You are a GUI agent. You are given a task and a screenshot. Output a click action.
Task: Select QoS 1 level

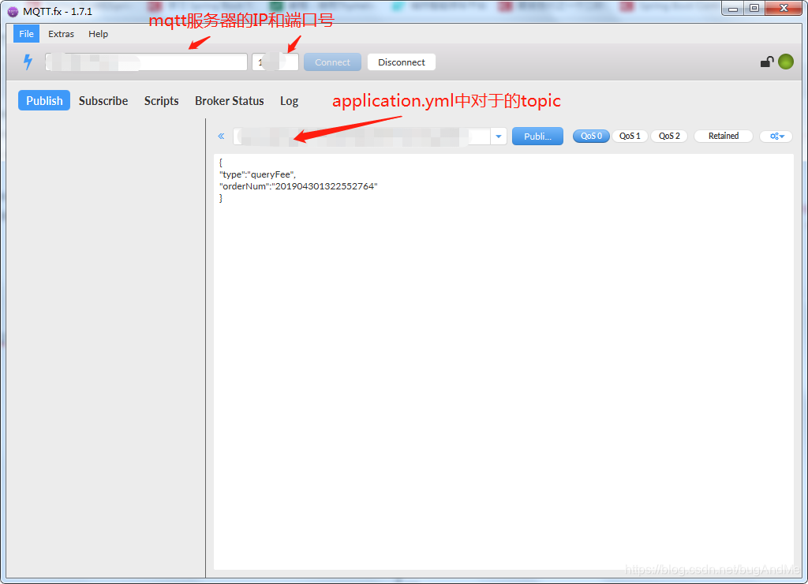coord(630,136)
